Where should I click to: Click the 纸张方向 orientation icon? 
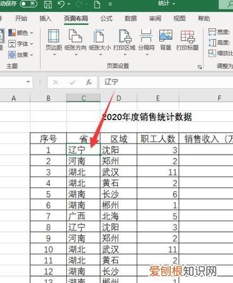coord(76,36)
